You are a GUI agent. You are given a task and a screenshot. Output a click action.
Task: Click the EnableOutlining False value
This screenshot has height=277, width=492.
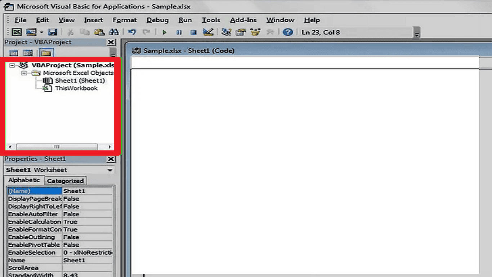point(88,237)
